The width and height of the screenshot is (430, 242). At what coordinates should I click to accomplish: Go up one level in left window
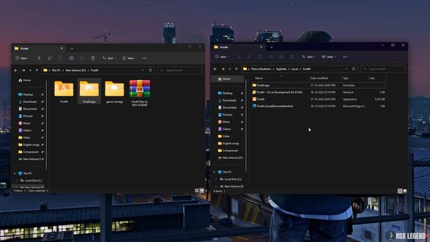(37, 71)
